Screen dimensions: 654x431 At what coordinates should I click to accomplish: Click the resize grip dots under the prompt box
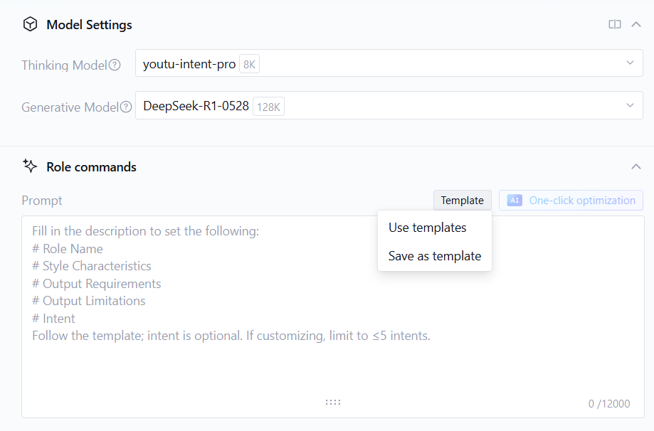click(333, 402)
